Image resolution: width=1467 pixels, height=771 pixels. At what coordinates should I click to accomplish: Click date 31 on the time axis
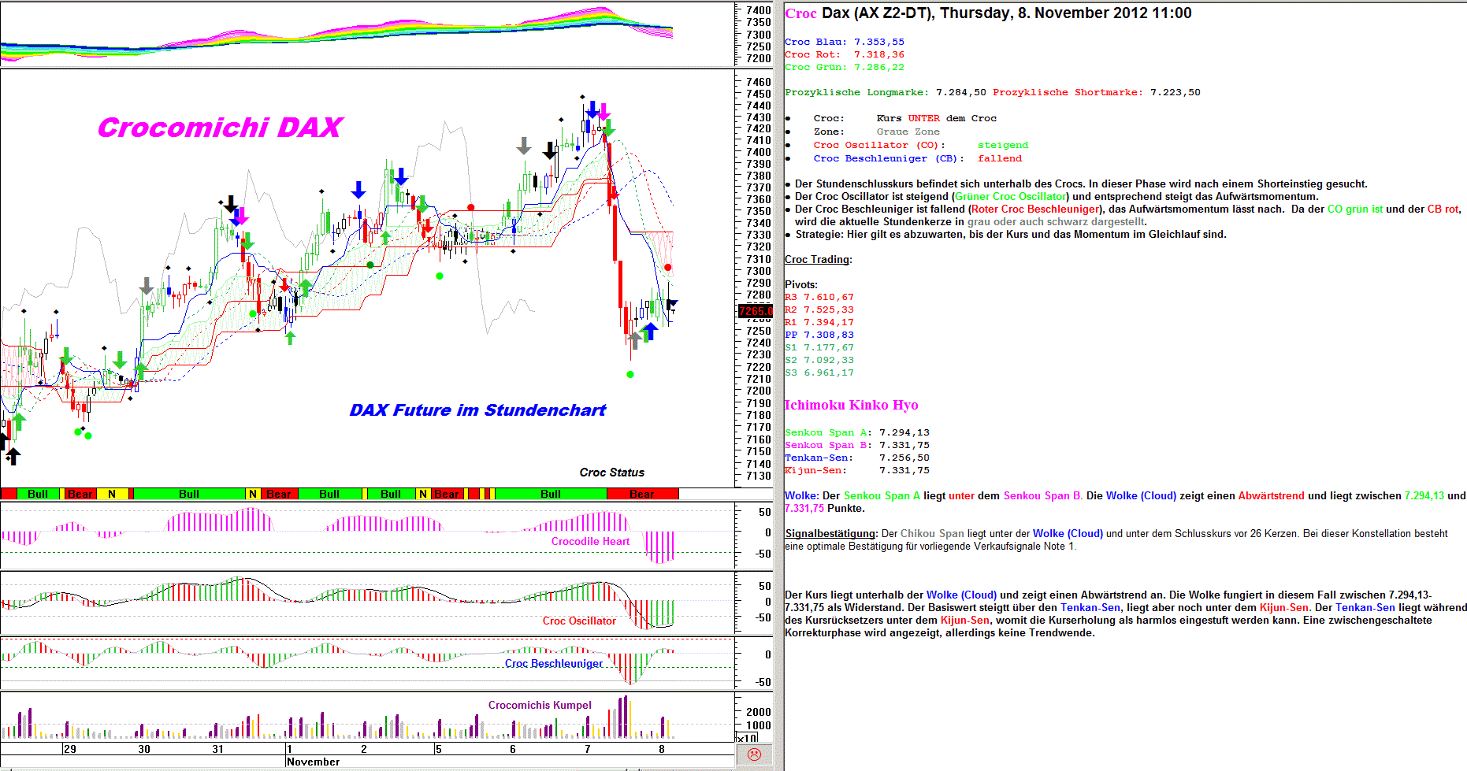point(218,749)
